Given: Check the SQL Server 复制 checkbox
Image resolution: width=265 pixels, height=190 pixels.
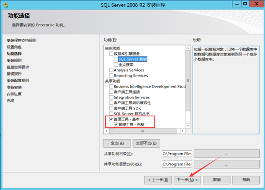Looking at the screenshot, I should click(x=116, y=59).
